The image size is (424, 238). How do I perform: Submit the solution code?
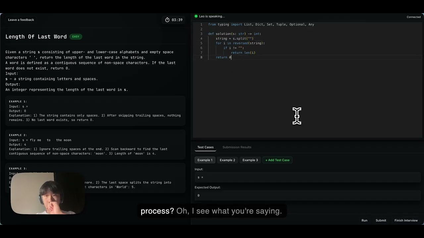[381, 220]
